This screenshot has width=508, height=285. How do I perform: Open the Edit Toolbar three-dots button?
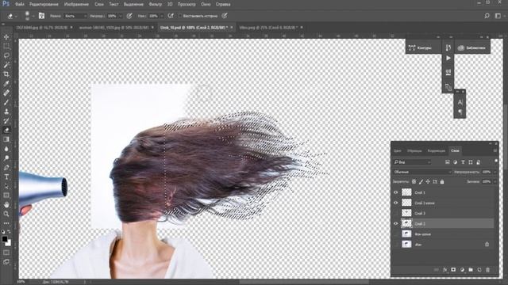[6, 223]
